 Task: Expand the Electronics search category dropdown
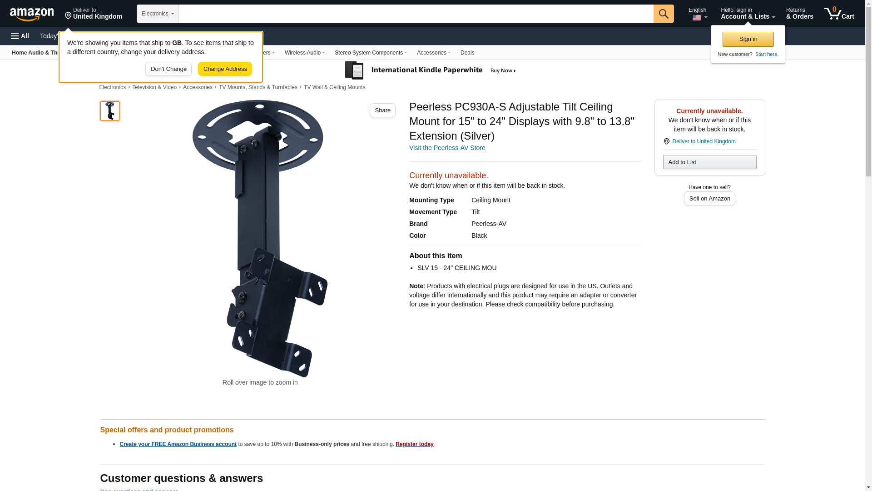click(x=158, y=14)
